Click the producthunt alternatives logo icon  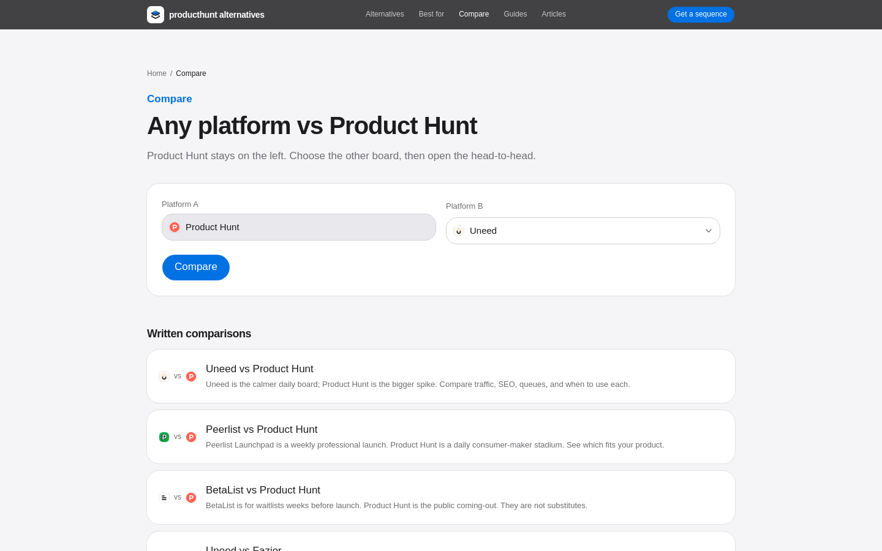156,15
